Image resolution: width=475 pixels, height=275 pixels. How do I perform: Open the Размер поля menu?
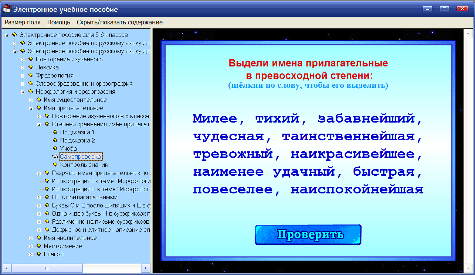(23, 22)
